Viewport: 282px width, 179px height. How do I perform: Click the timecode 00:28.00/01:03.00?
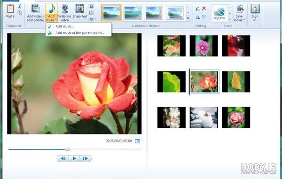(x=119, y=141)
